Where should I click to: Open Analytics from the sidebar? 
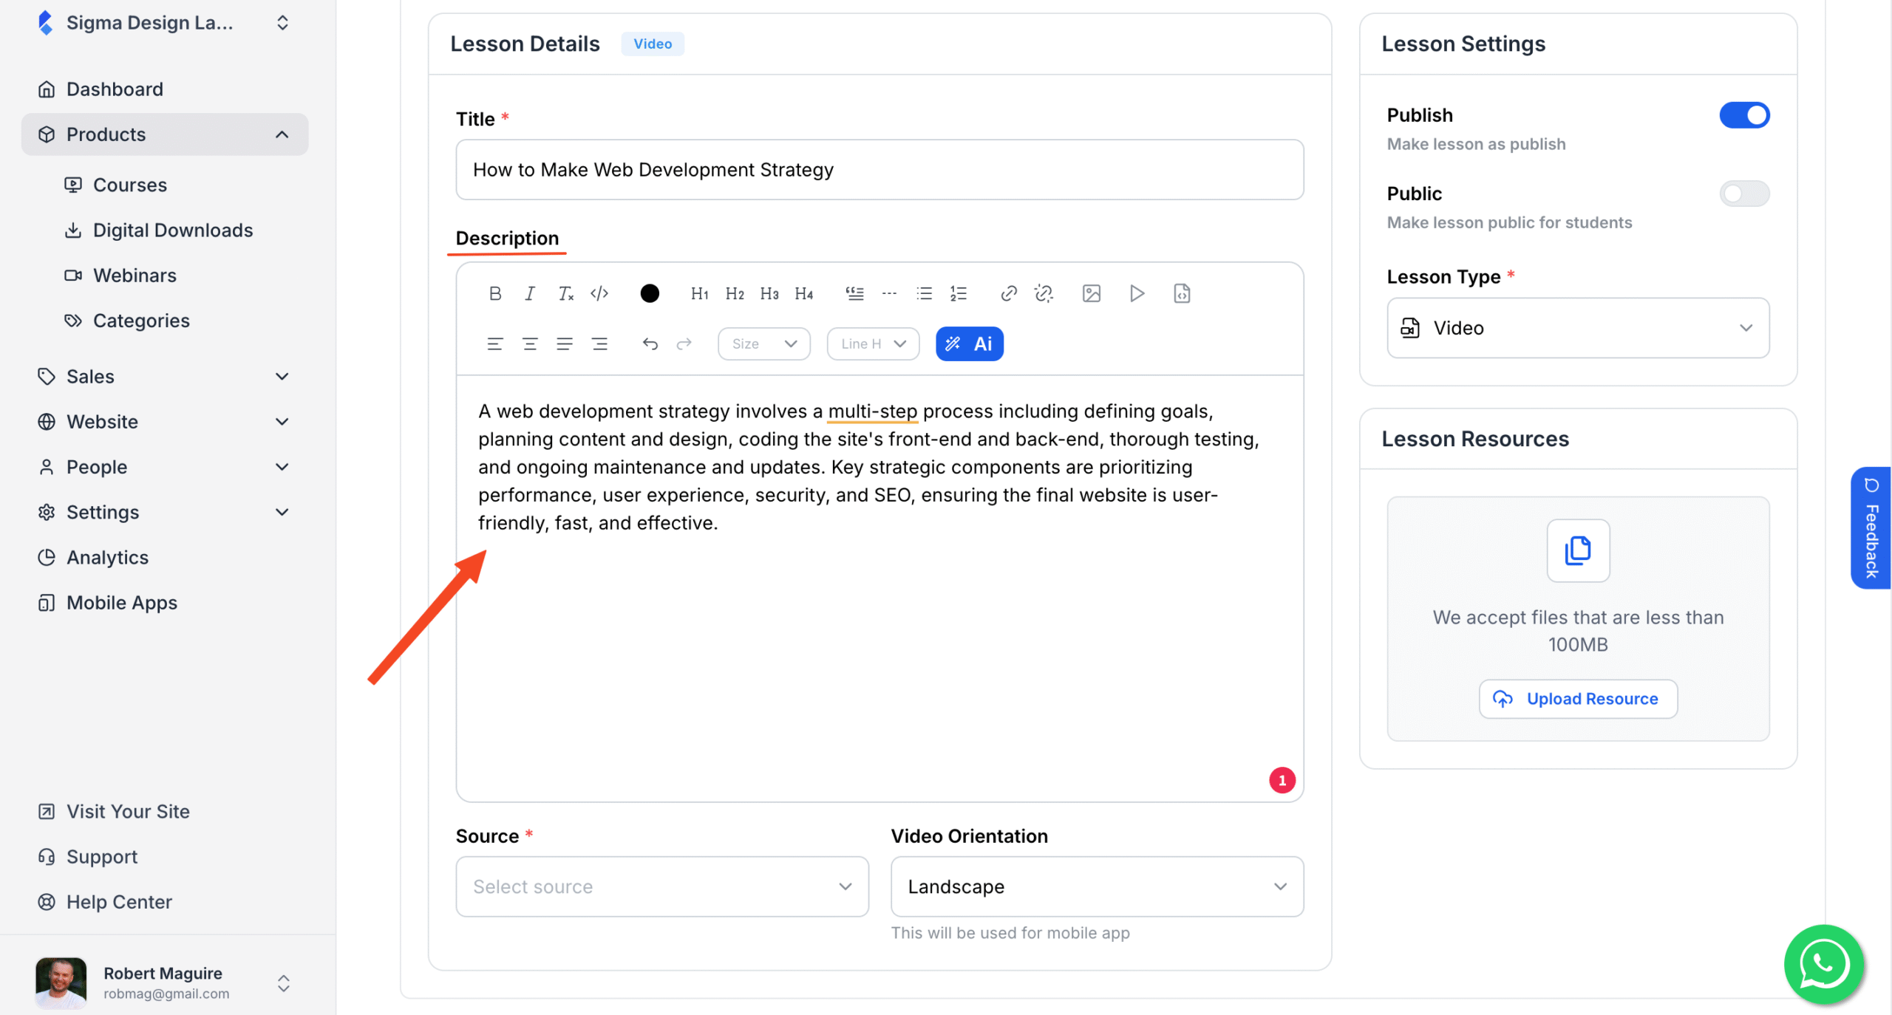click(x=107, y=557)
